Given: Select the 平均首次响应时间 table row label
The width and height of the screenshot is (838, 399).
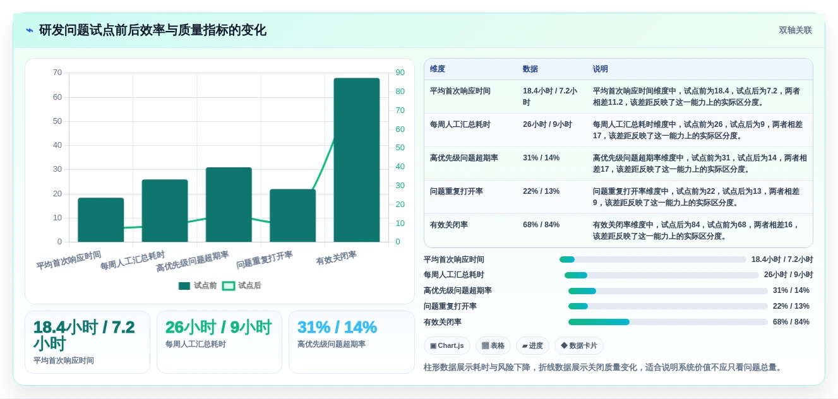Looking at the screenshot, I should pos(460,91).
